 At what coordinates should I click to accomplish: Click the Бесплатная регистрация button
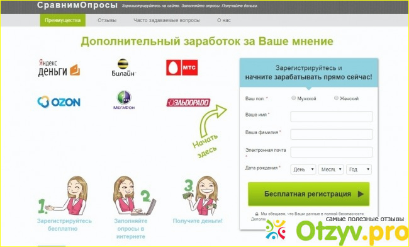click(308, 194)
